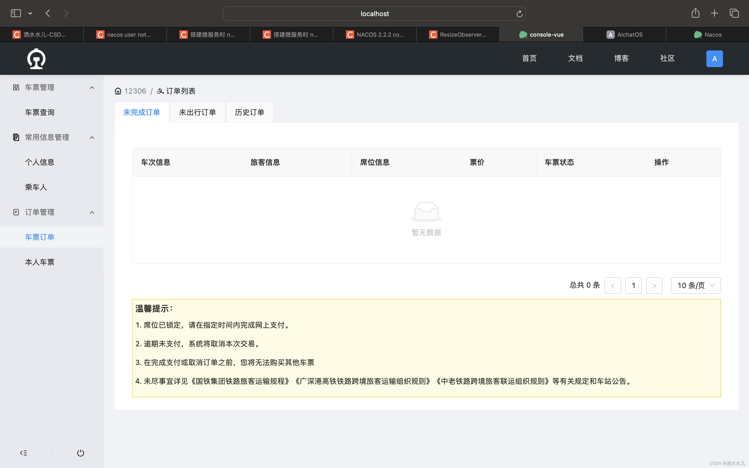Open 车票查询 in the sidebar
The height and width of the screenshot is (468, 749).
(x=40, y=112)
